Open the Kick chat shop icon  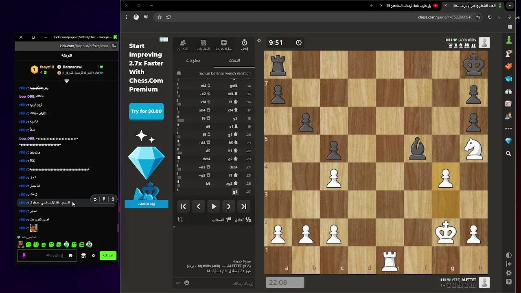click(83, 256)
